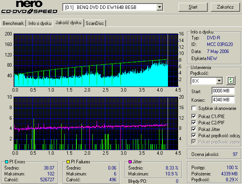
Task: Click the PI Failures maximum value 6
Action: [115, 173]
